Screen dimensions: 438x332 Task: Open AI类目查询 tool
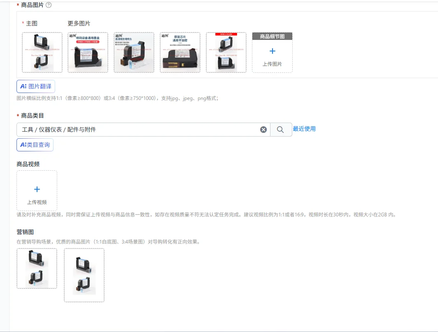tap(35, 145)
